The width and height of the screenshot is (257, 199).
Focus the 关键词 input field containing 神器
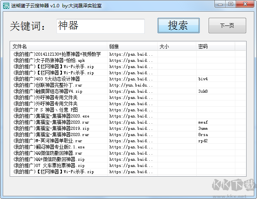pos(101,26)
